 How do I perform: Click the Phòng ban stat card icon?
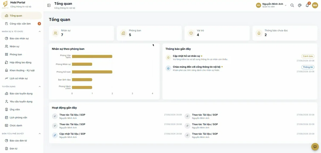pyautogui.click(x=123, y=33)
